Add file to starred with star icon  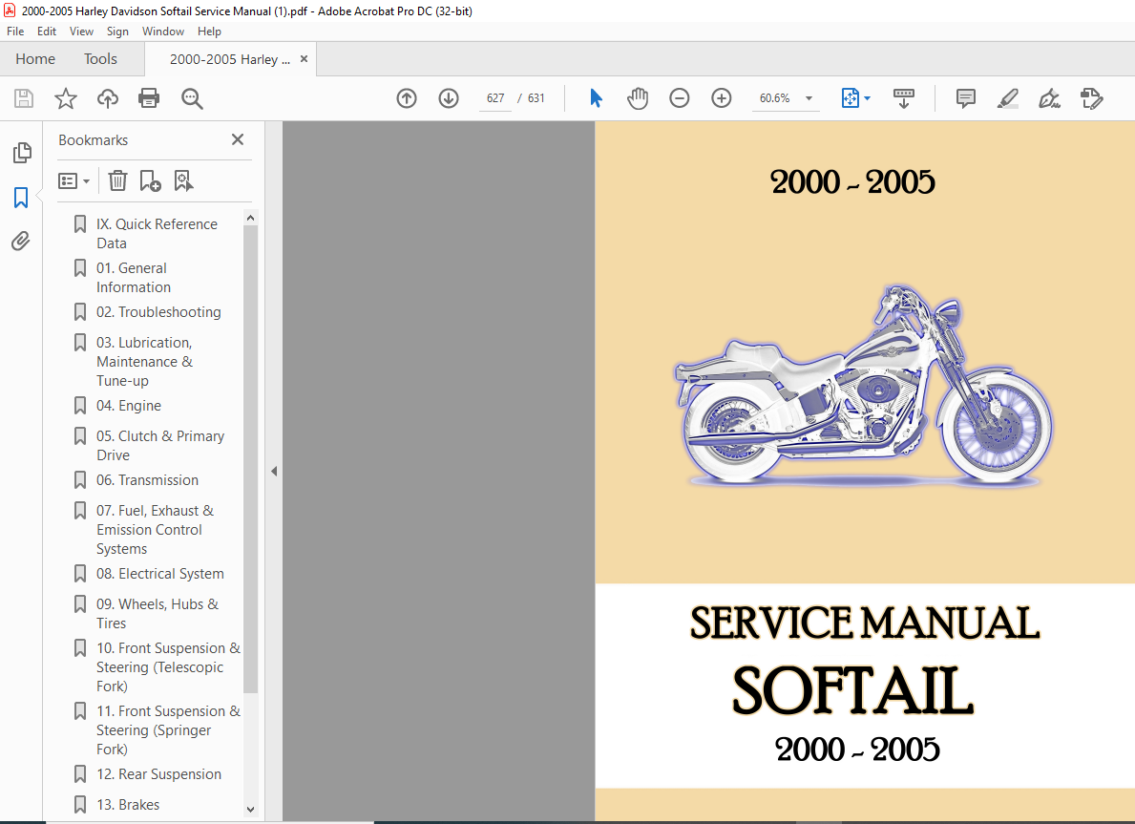(66, 98)
